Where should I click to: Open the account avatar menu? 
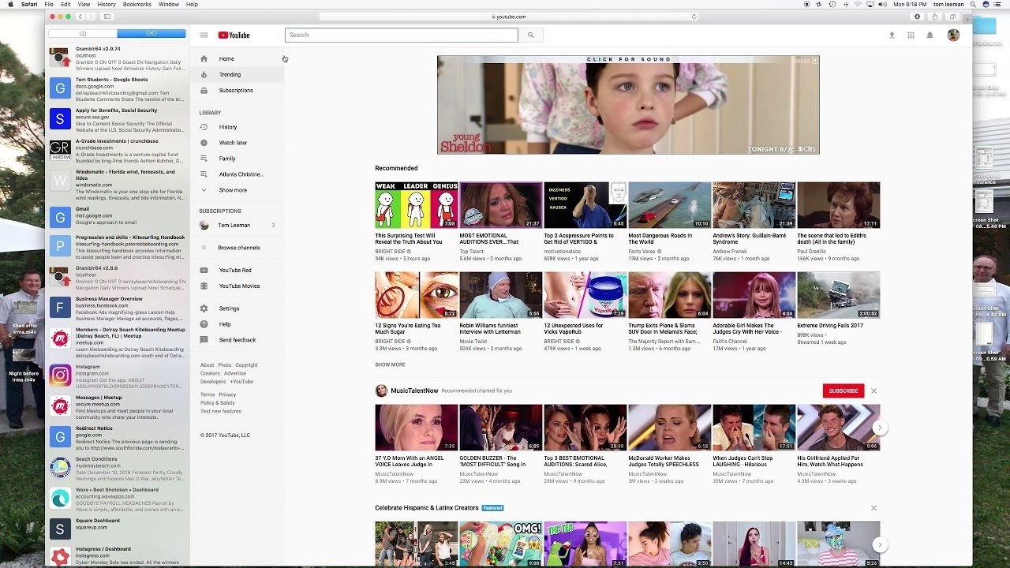[953, 35]
